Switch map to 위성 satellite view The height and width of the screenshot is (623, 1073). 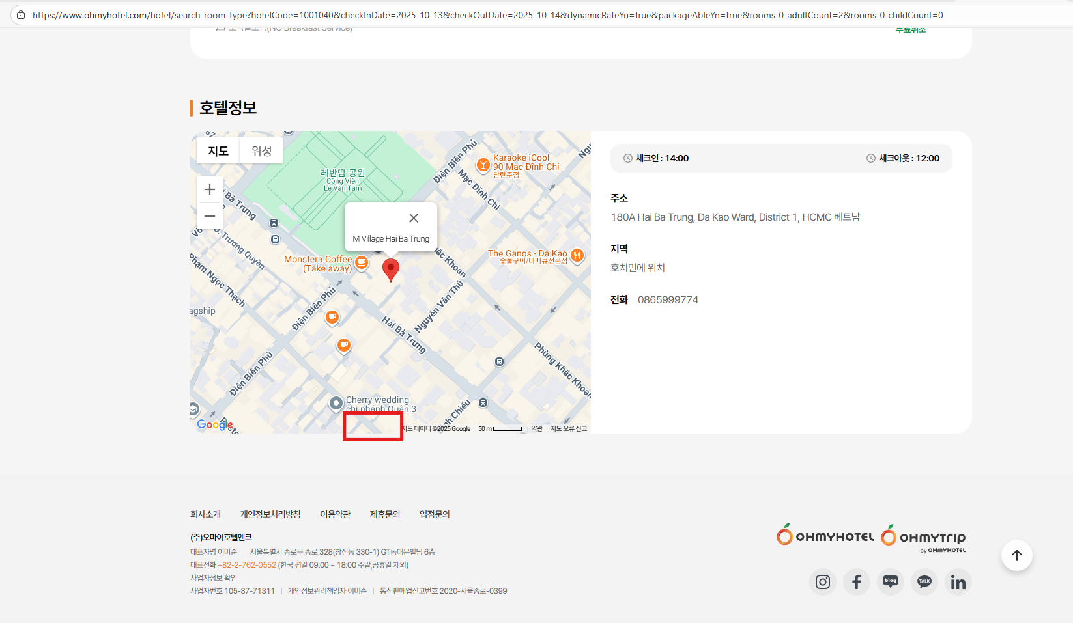coord(261,151)
